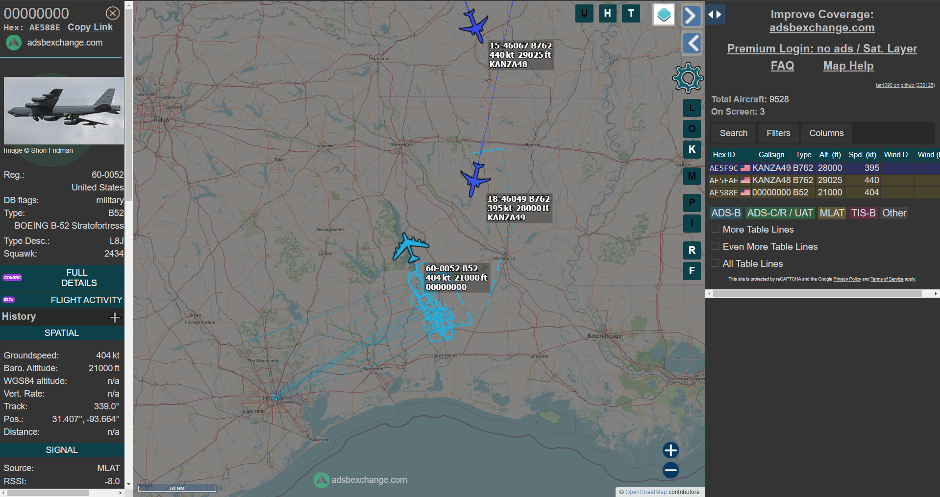940x497 pixels.
Task: Open the Filters tab
Action: tap(778, 133)
